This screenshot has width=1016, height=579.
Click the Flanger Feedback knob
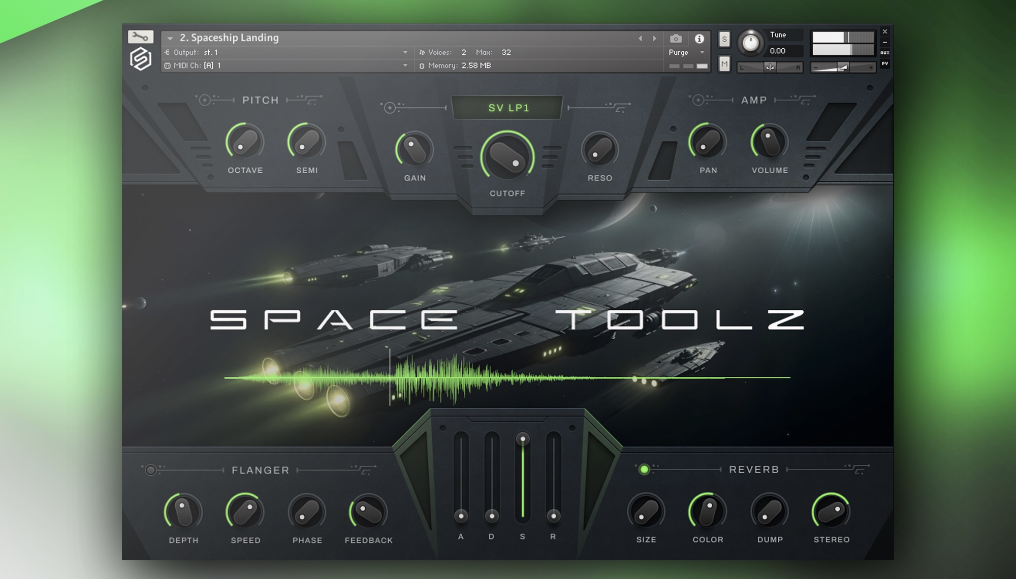pyautogui.click(x=368, y=512)
